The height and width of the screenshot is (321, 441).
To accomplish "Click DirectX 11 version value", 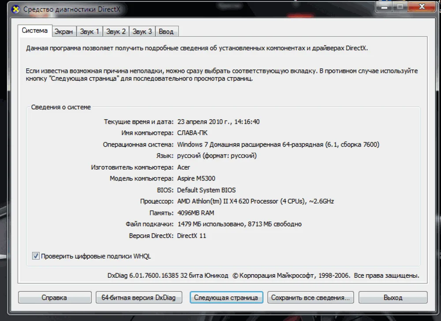I will [191, 236].
